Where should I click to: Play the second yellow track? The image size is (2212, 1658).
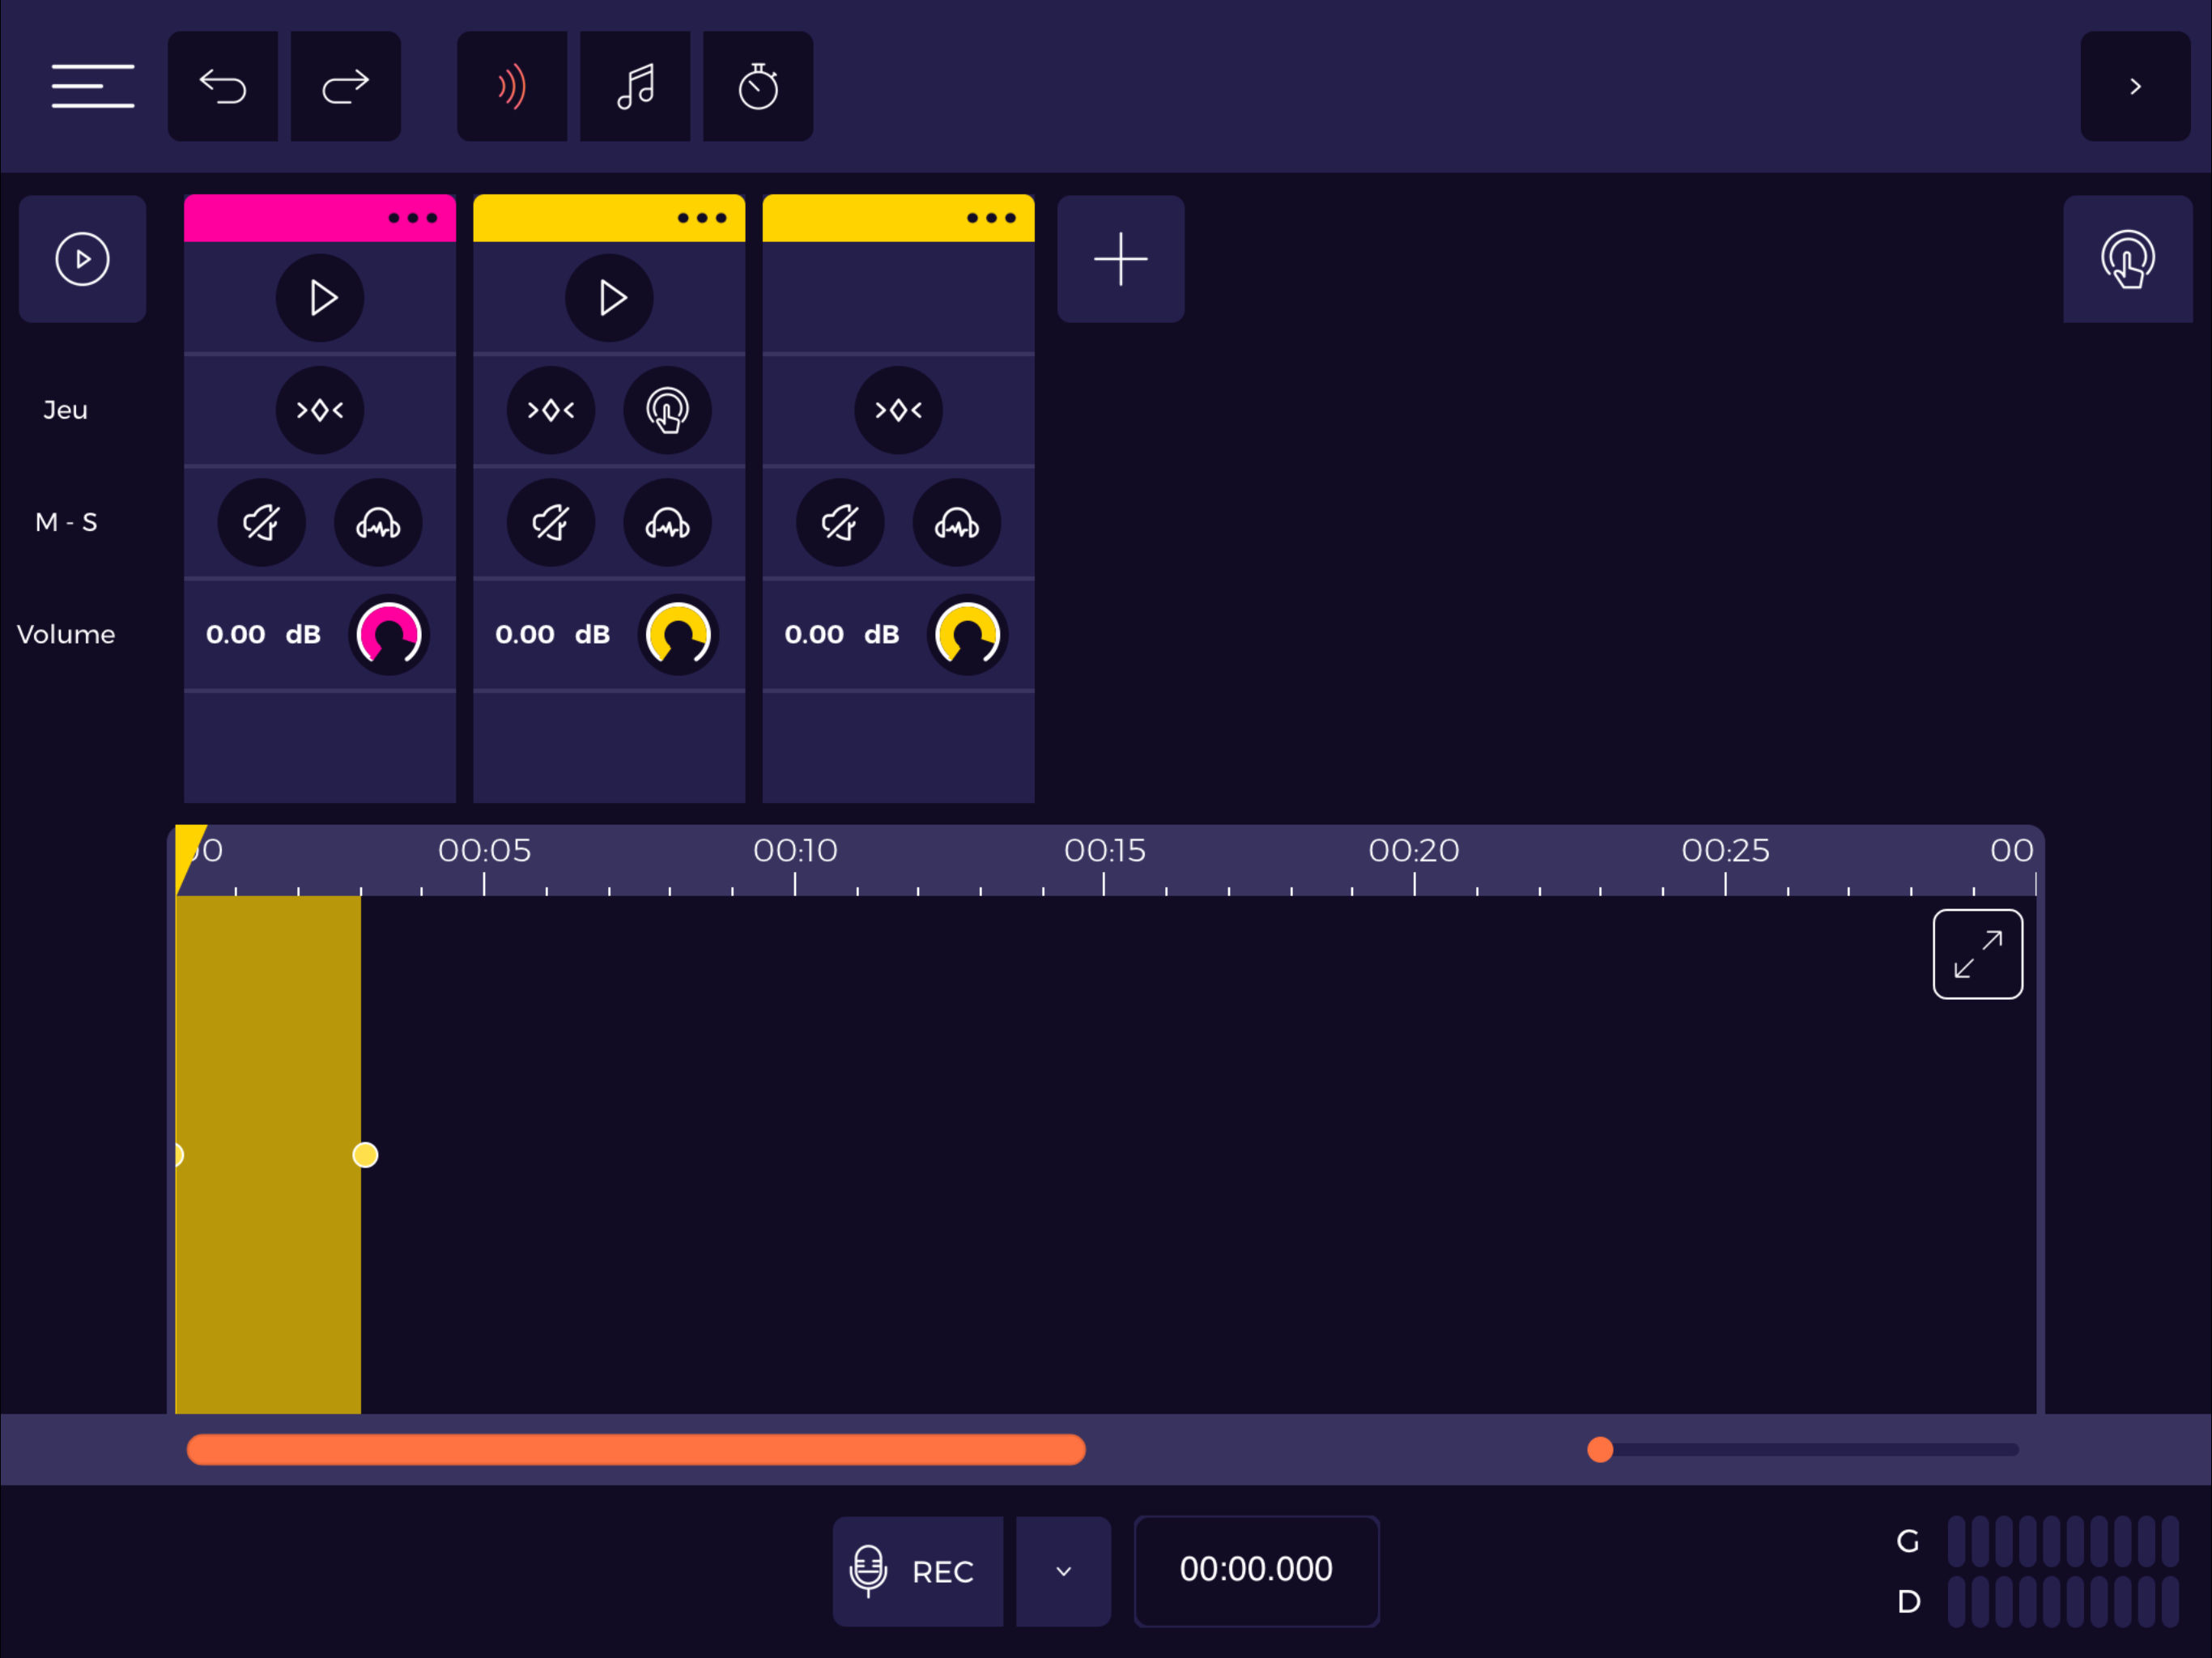[x=609, y=298]
